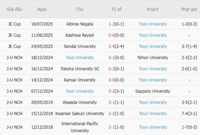
Task: Select Sendai University in the home column
Action: (80, 46)
